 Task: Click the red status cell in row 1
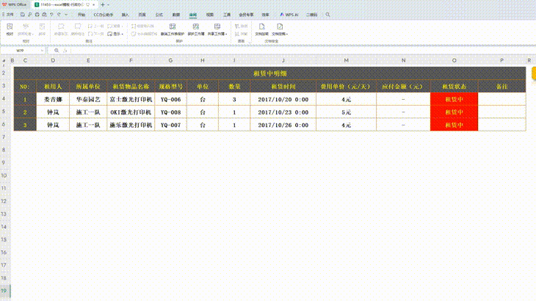pyautogui.click(x=454, y=99)
